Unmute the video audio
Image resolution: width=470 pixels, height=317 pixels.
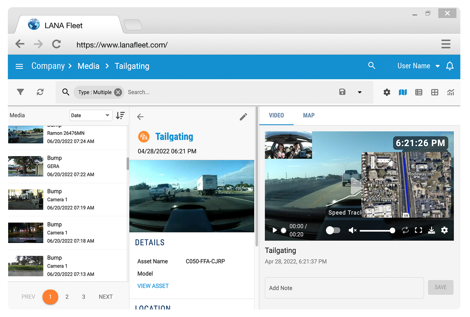(x=352, y=230)
